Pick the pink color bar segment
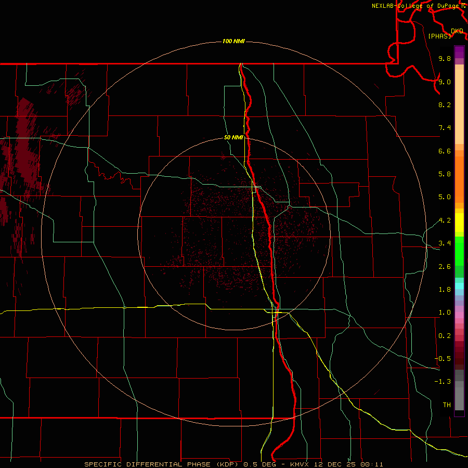This screenshot has width=468, height=468. click(459, 315)
